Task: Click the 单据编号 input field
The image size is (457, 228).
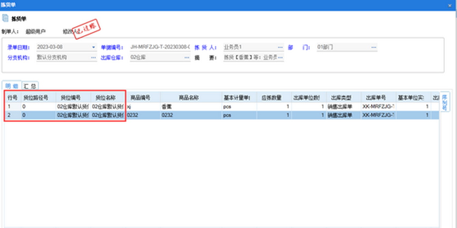Action: [160, 47]
